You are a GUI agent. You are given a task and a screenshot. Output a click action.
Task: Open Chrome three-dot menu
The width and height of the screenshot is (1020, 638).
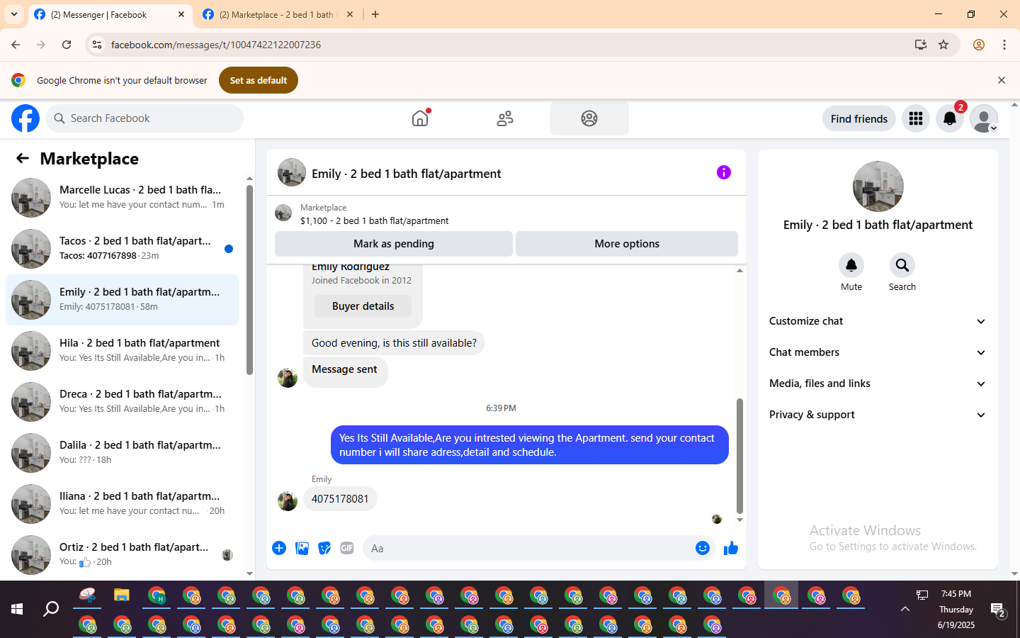click(x=1004, y=45)
